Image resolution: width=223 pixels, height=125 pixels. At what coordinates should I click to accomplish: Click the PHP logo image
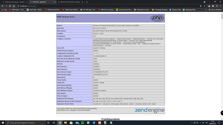click(x=157, y=18)
